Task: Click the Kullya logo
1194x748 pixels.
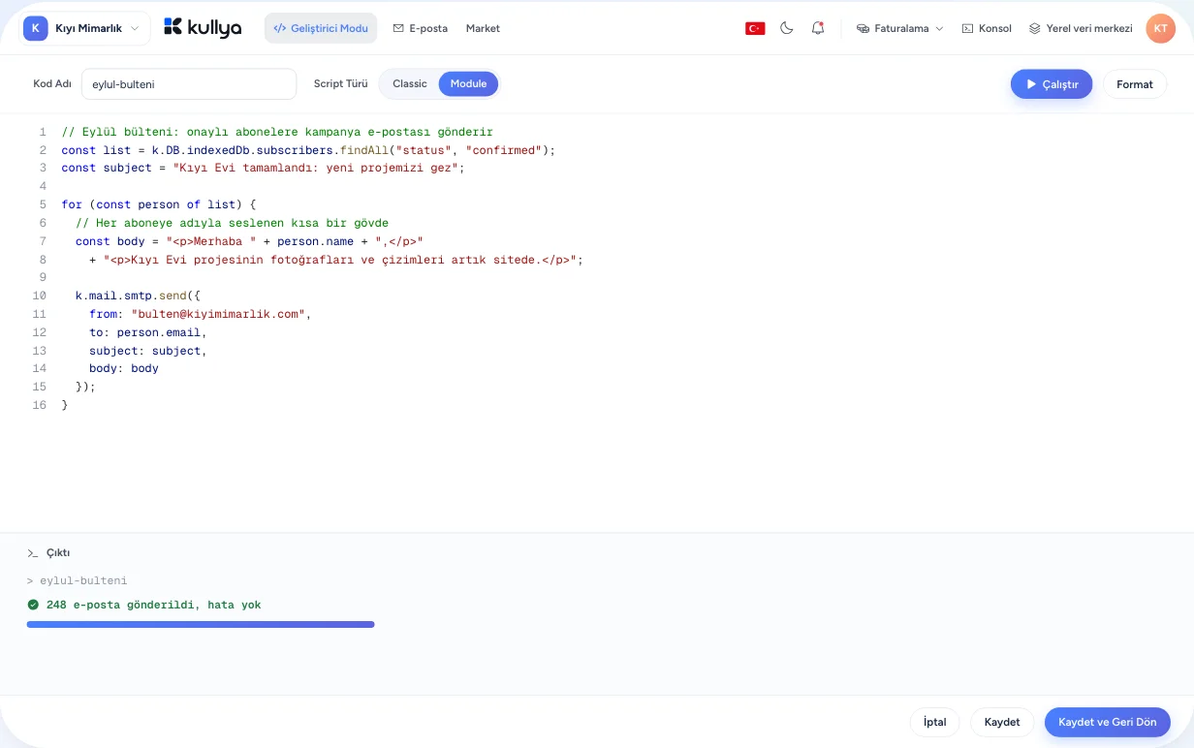Action: click(203, 28)
